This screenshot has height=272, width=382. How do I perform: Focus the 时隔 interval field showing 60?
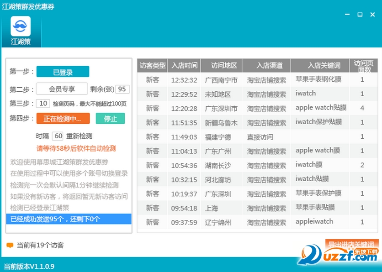click(58, 136)
